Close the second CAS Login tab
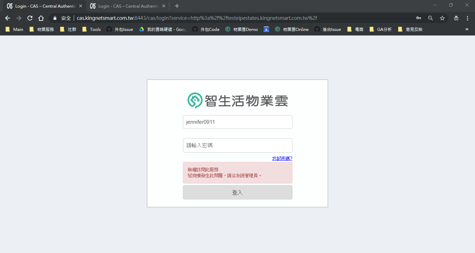This screenshot has height=253, width=475. (x=164, y=6)
